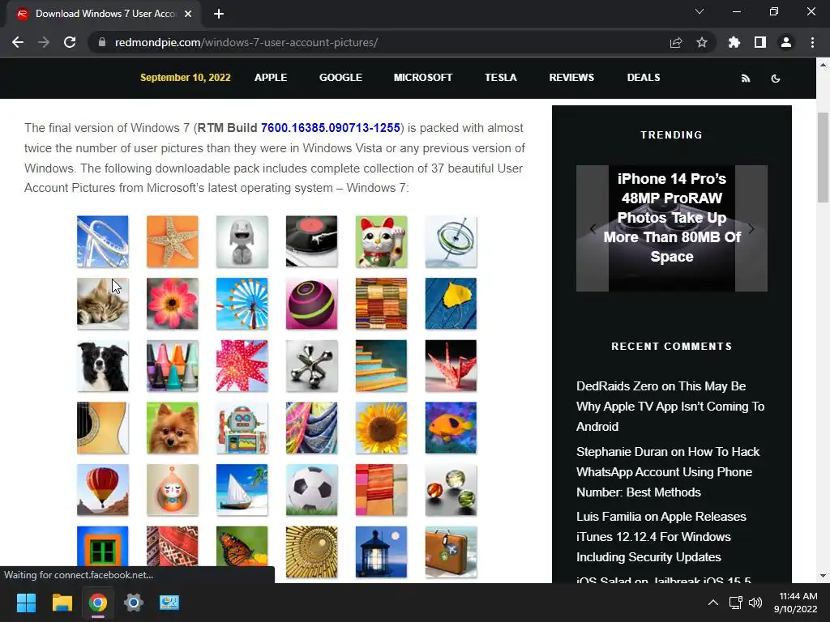830x622 pixels.
Task: Open Chrome three-dot menu
Action: coord(812,42)
